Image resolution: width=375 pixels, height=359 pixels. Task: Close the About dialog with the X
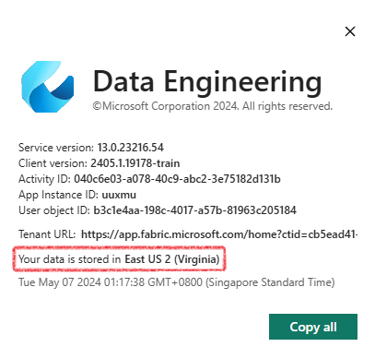pos(350,31)
